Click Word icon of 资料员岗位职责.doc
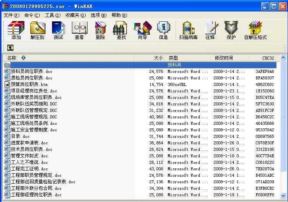Screen dimensions: 288x202 click(x=7, y=71)
